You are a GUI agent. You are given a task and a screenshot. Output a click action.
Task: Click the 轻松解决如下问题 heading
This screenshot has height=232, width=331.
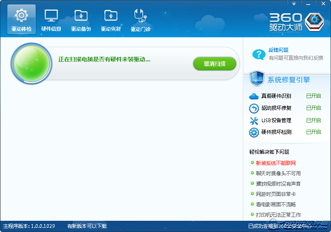point(269,152)
